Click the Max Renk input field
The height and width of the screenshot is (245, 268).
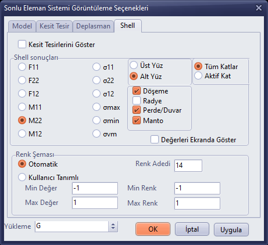coord(197,203)
